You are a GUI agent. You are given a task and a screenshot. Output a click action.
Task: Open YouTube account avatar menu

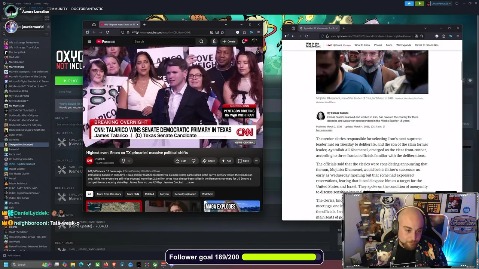pos(254,41)
